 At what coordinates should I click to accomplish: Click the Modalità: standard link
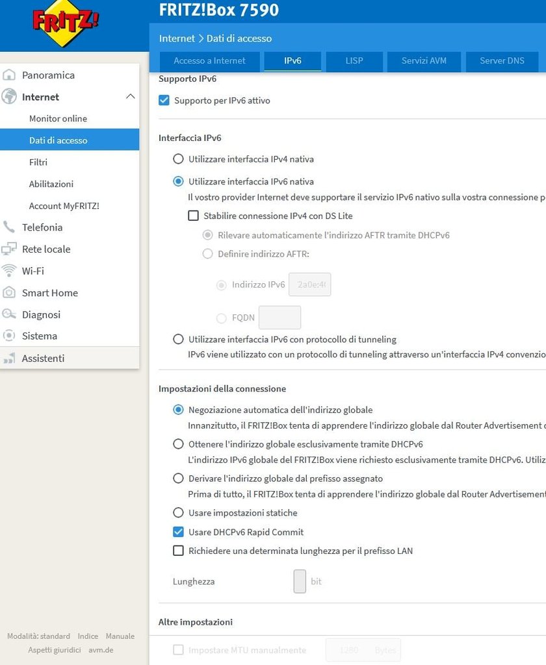(38, 636)
